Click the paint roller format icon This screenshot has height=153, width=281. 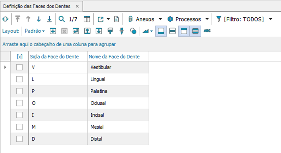110,31
